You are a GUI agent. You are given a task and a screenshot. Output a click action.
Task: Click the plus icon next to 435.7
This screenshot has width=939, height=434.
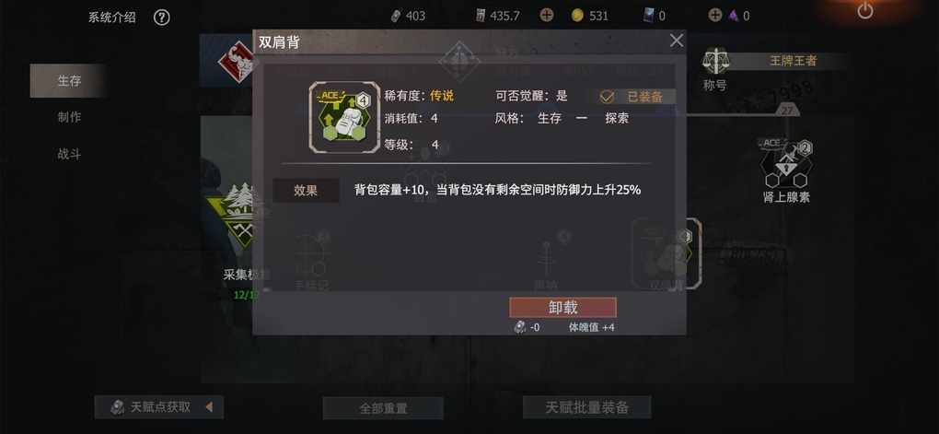[547, 16]
